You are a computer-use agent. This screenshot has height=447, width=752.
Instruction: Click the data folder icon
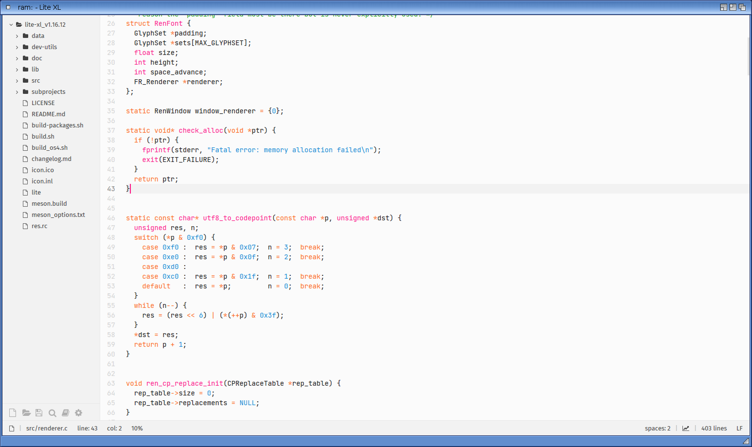point(25,36)
